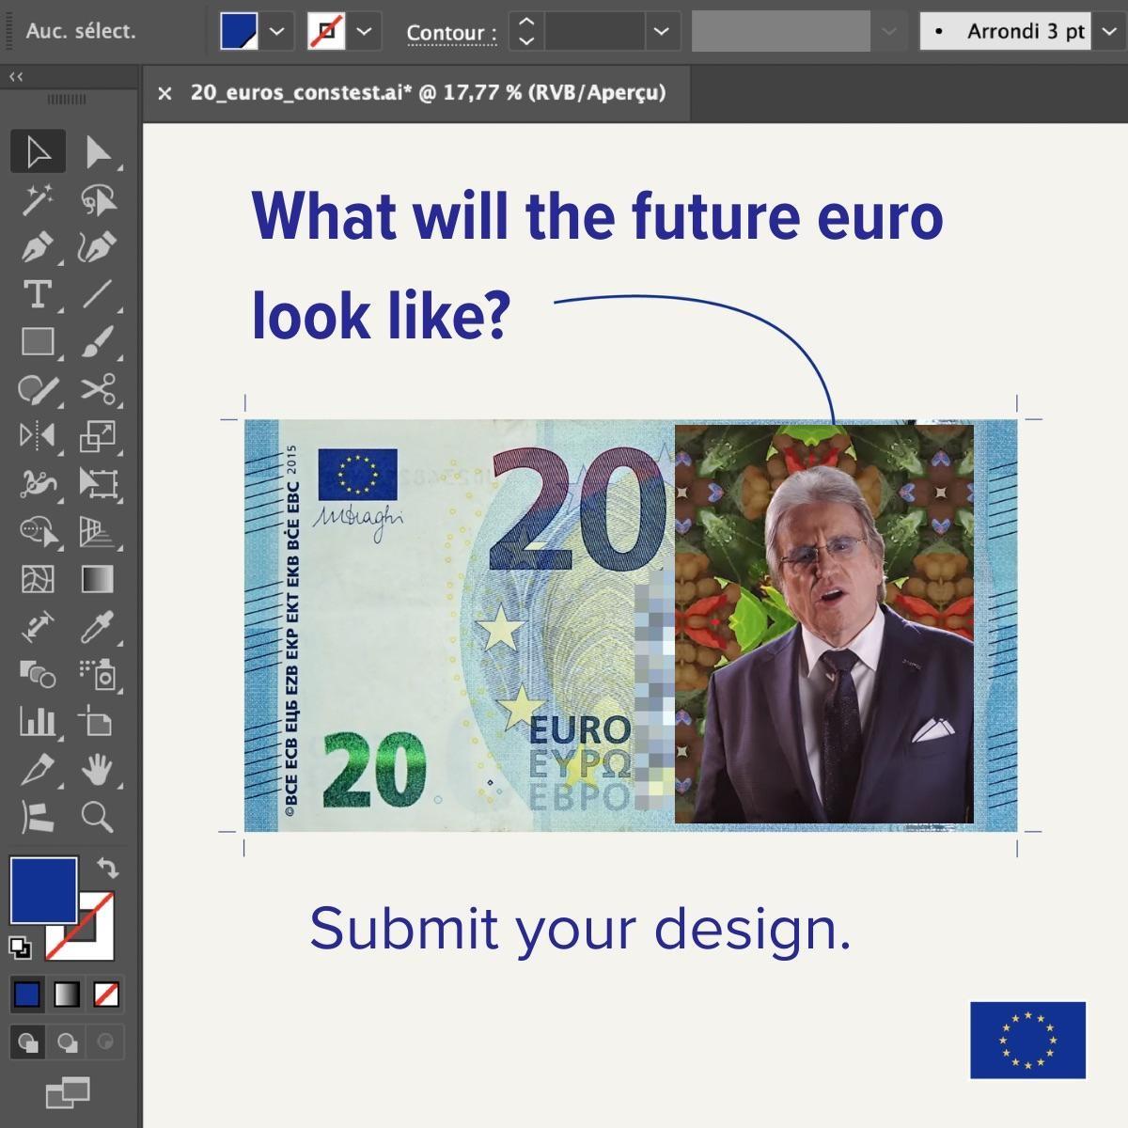Select the EU flag in bottom corner
The height and width of the screenshot is (1128, 1128).
[x=1028, y=1040]
